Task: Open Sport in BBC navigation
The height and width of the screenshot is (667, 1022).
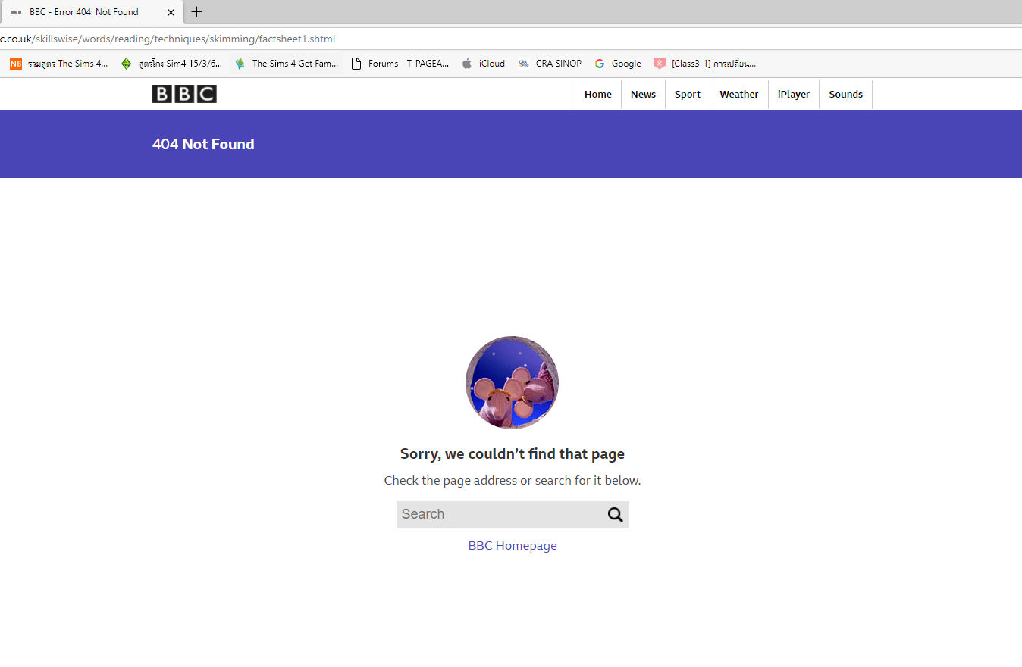Action: point(688,95)
